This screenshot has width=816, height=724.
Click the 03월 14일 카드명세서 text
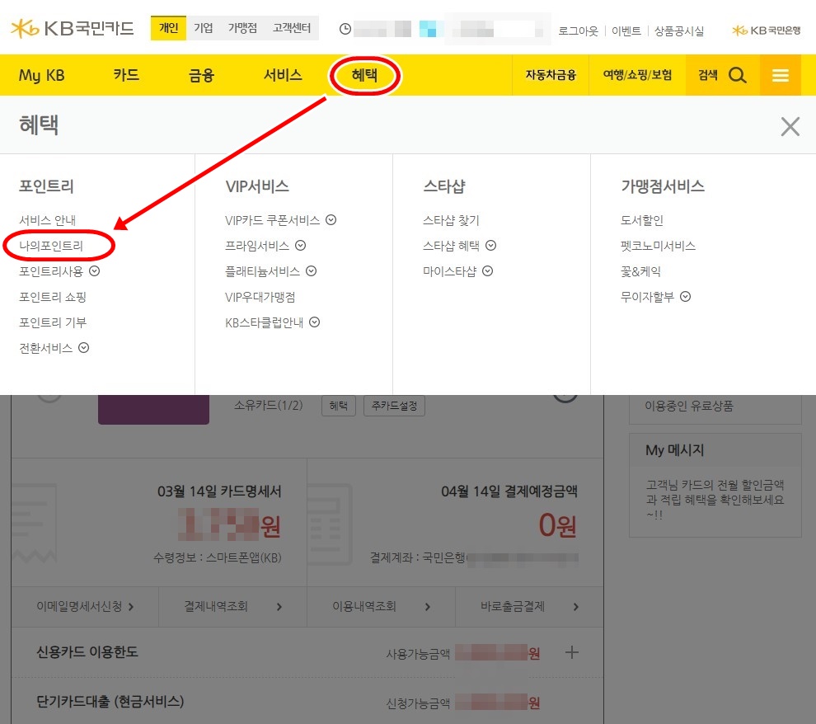tap(219, 491)
